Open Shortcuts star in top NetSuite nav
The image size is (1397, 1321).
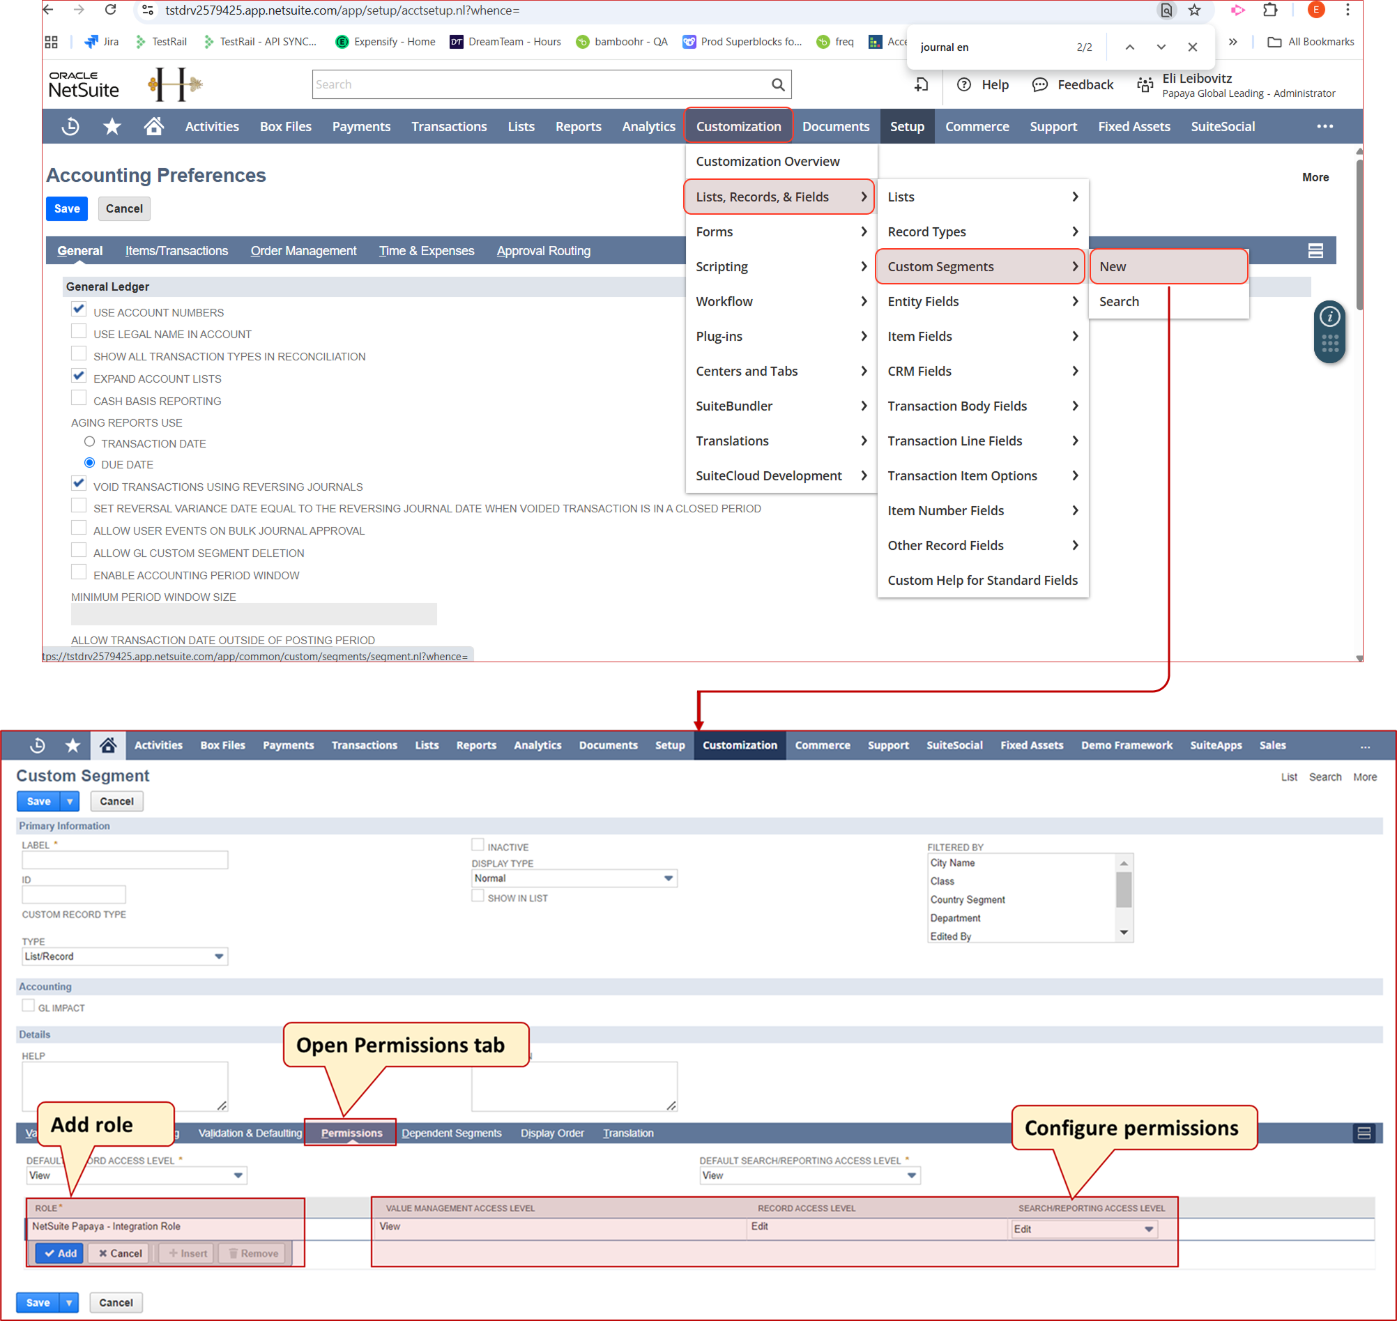112,127
